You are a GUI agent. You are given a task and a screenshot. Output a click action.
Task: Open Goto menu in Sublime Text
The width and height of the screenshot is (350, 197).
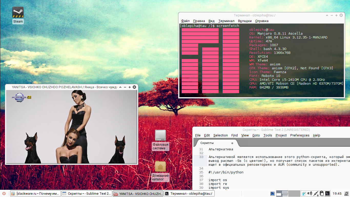click(256, 135)
